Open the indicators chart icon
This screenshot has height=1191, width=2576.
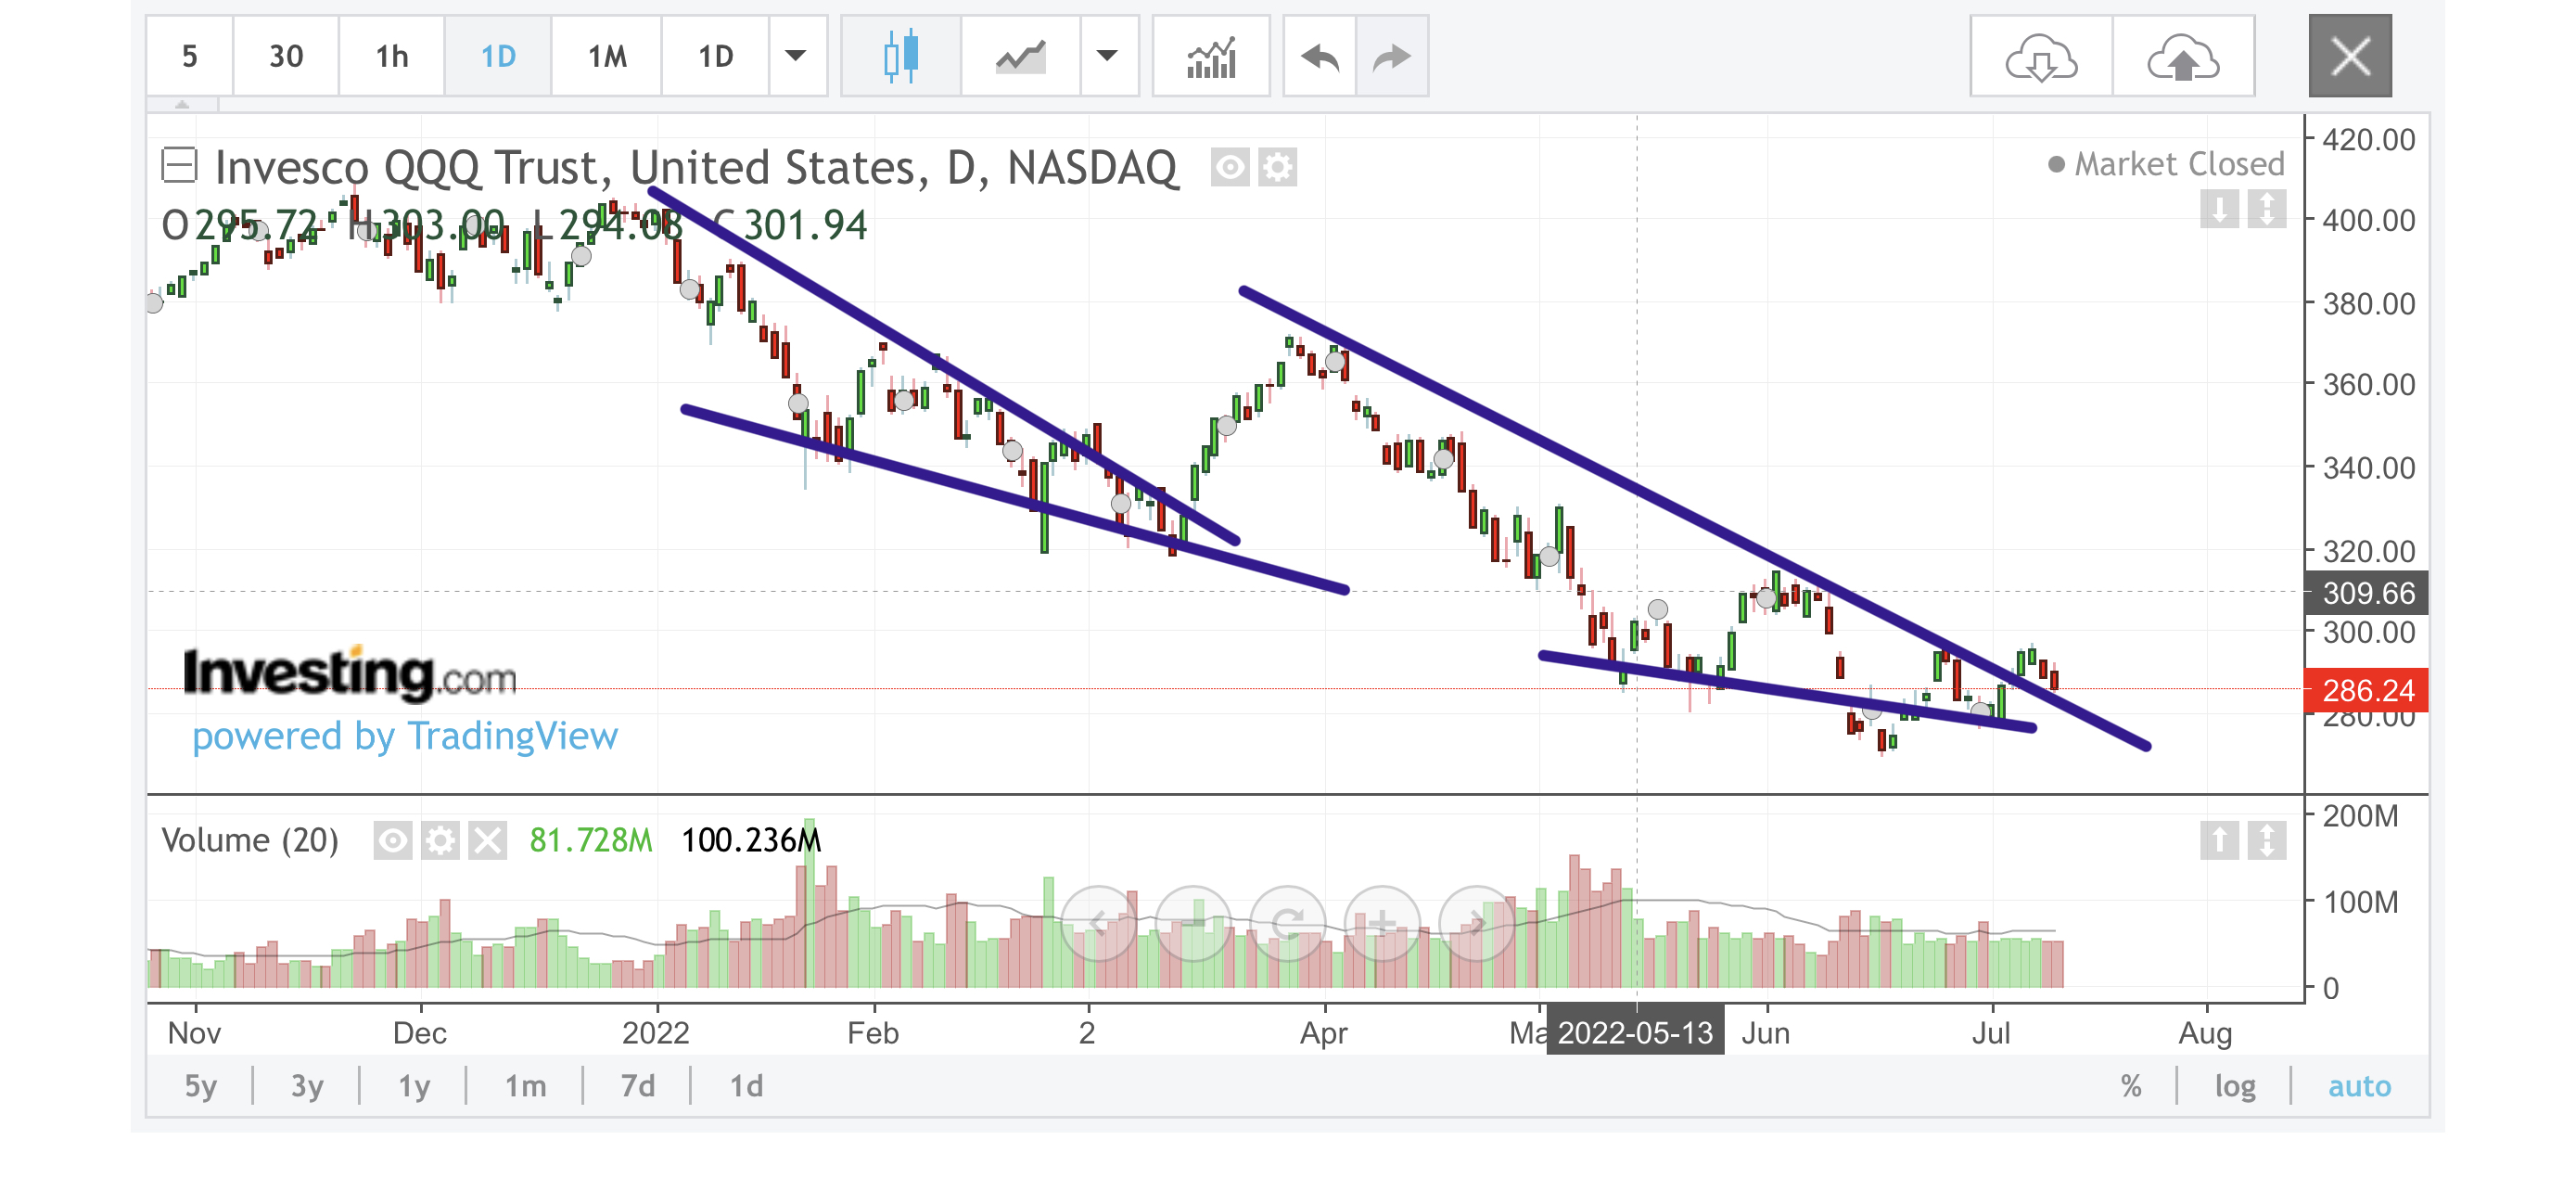tap(1210, 56)
